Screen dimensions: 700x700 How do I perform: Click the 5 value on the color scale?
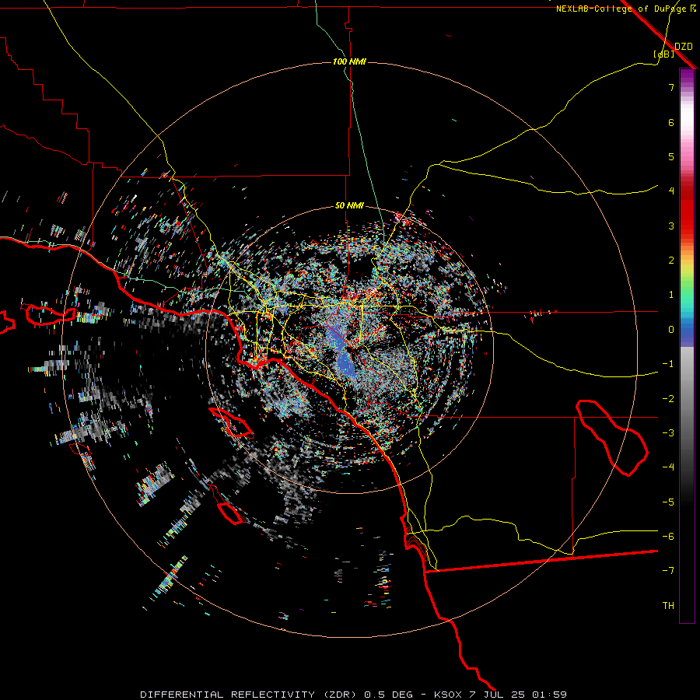(671, 156)
